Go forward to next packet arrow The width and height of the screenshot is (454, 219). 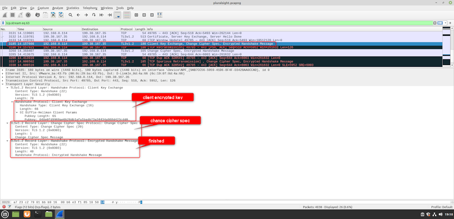[86, 15]
